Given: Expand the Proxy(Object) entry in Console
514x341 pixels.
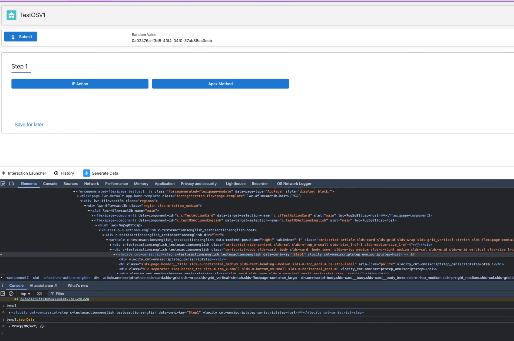Looking at the screenshot, I should (x=9, y=326).
